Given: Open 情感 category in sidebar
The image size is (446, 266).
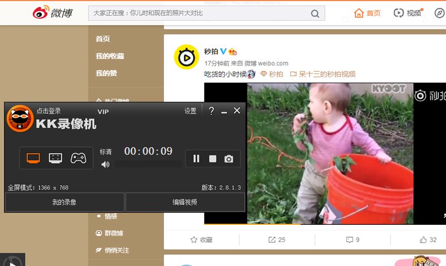Looking at the screenshot, I should (x=111, y=216).
